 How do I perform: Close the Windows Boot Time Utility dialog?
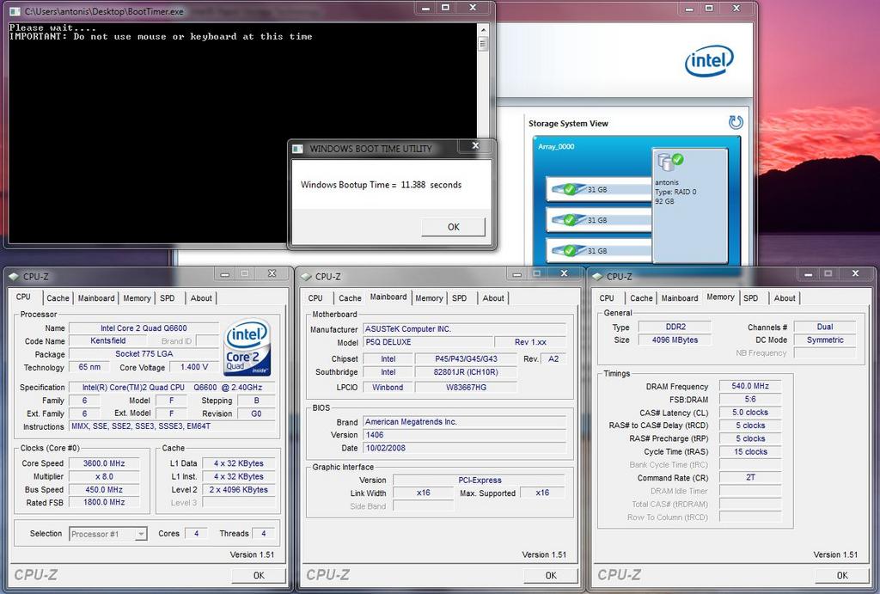(x=475, y=146)
